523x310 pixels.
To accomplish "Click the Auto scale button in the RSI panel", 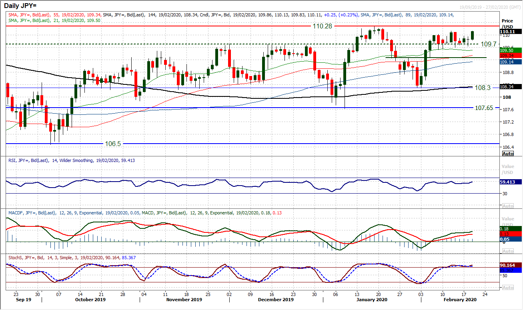I will coord(508,206).
